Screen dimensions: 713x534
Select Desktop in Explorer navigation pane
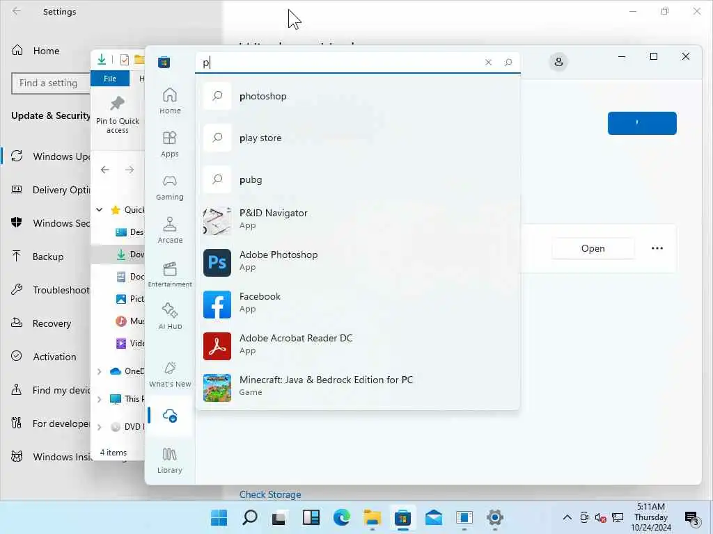tap(129, 232)
